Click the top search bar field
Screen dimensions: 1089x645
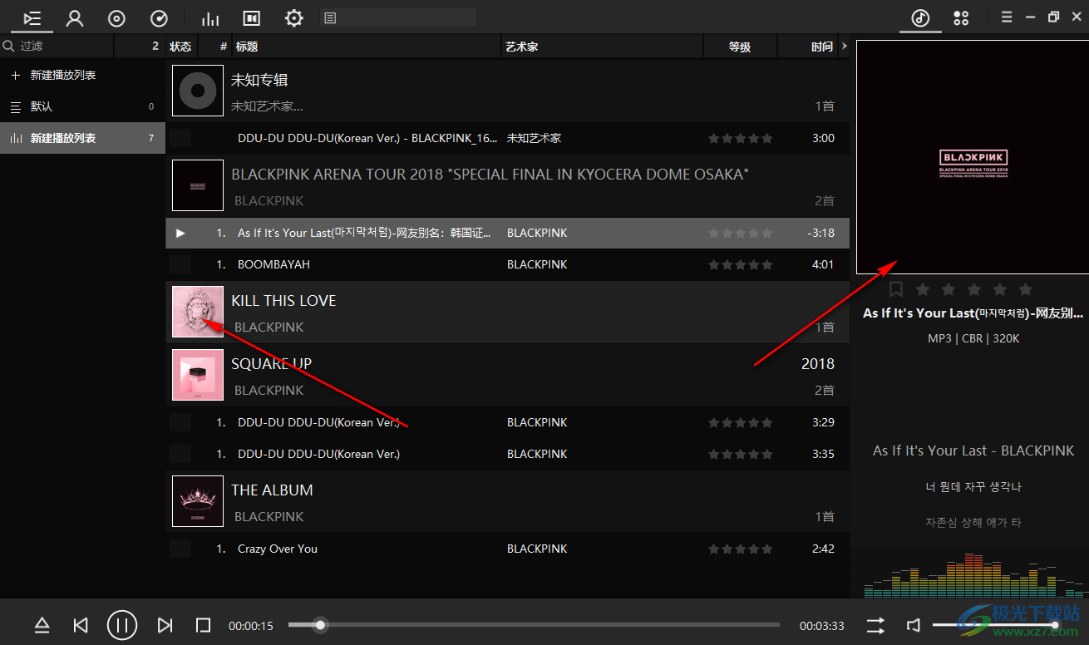(398, 17)
